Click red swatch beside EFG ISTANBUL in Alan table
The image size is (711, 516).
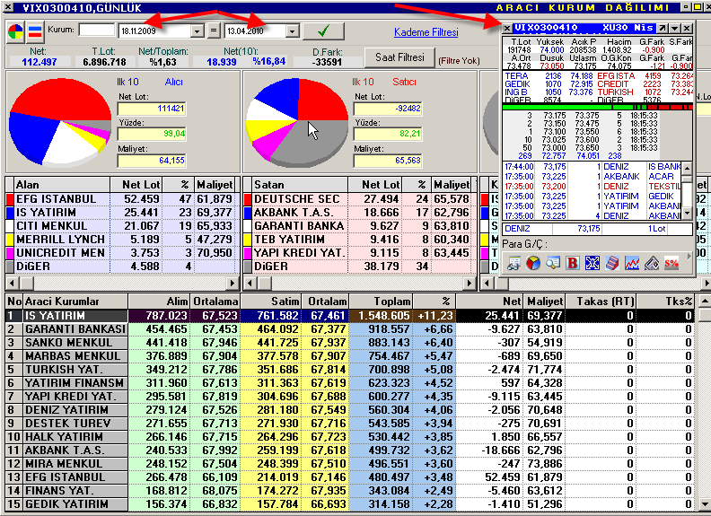[10, 199]
